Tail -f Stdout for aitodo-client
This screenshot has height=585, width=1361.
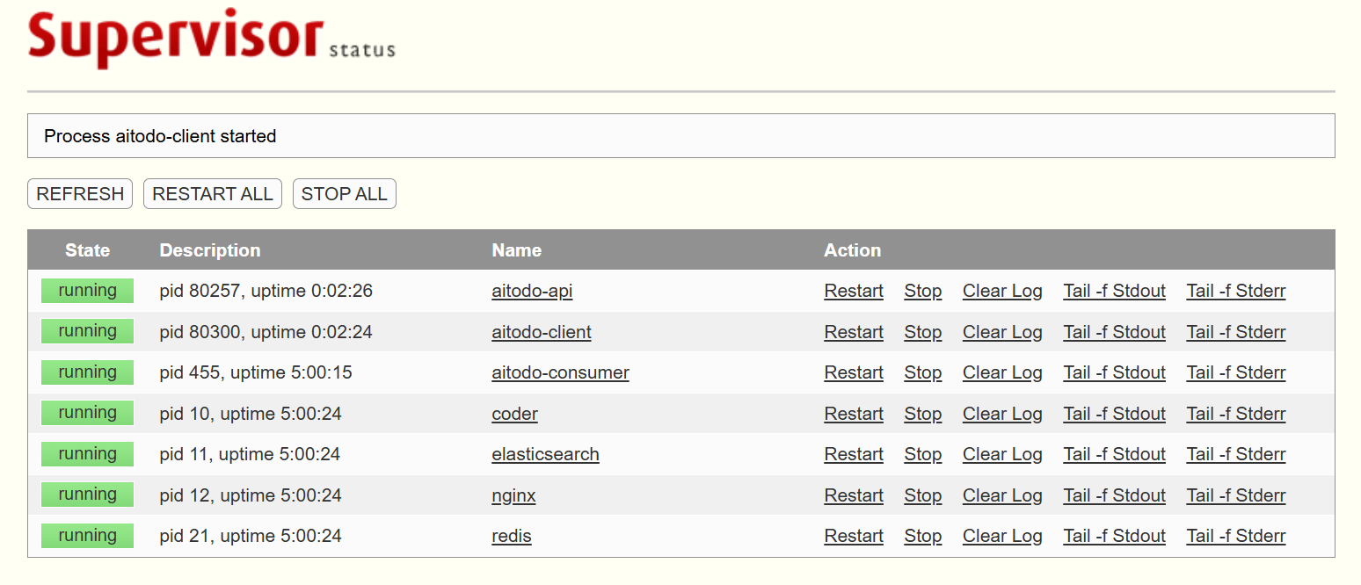1115,332
